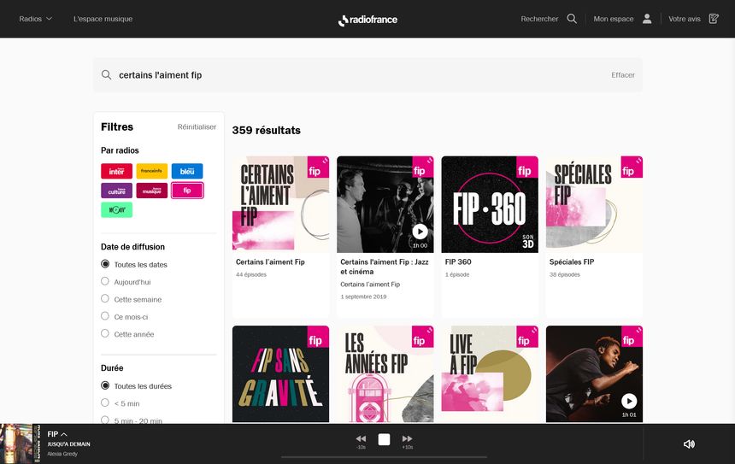Click Certains l'aiment Fip subtitle under Jazz card

click(370, 285)
